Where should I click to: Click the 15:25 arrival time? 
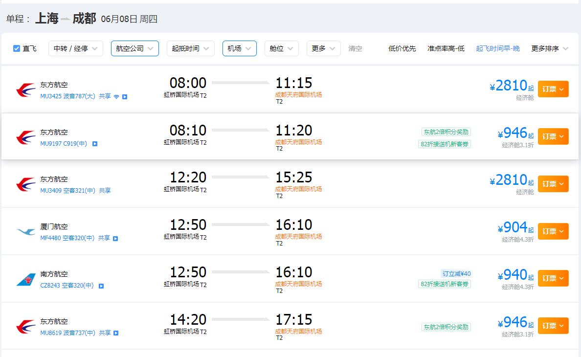[x=294, y=177]
